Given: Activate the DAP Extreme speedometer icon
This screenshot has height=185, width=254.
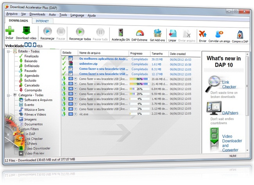Looking at the screenshot, I should 139,33.
